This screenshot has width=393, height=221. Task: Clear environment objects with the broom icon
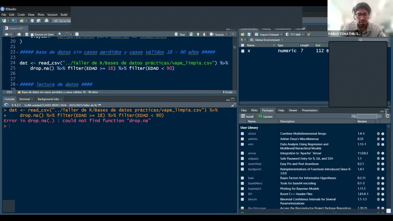tap(309, 34)
